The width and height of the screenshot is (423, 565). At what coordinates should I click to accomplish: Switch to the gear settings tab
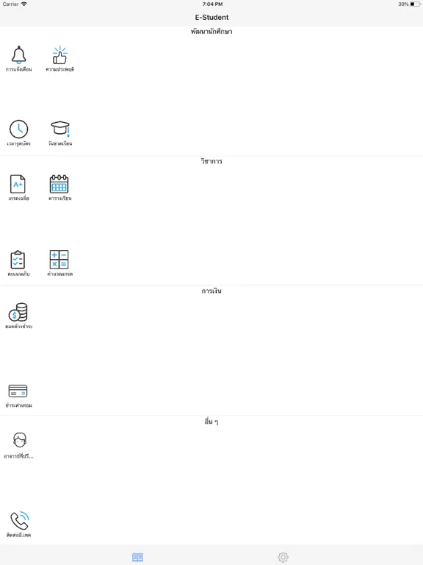click(x=283, y=557)
